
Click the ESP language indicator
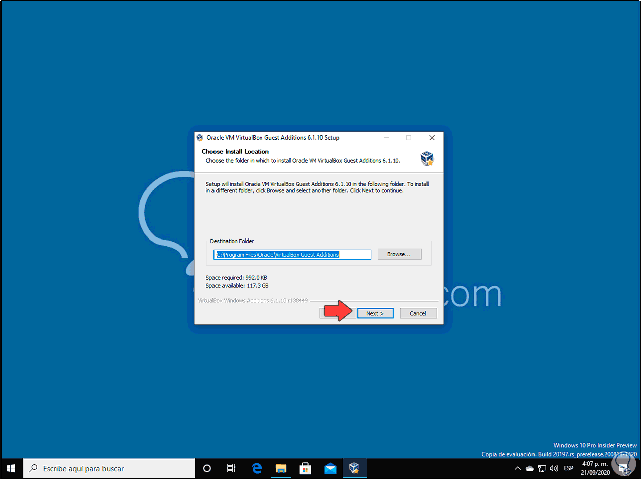tap(569, 468)
